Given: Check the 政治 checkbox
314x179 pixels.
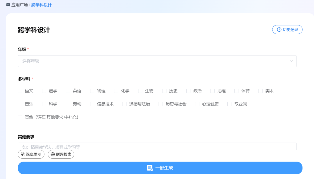Looking at the screenshot, I should tap(188, 91).
